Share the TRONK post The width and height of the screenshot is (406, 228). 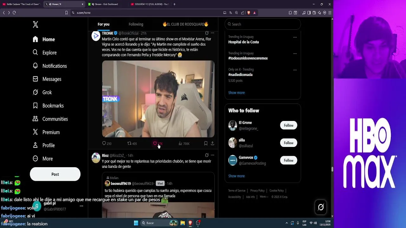pyautogui.click(x=213, y=143)
